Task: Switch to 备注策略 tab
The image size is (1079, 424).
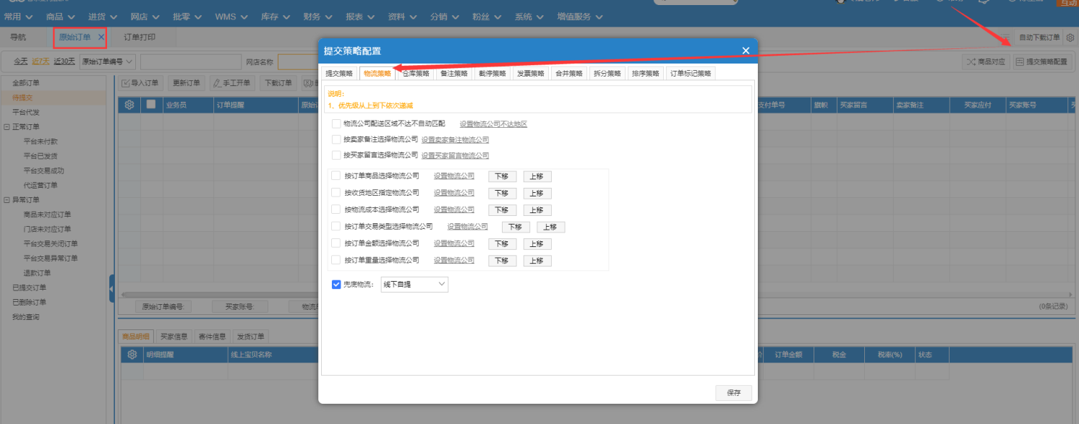Action: point(454,73)
